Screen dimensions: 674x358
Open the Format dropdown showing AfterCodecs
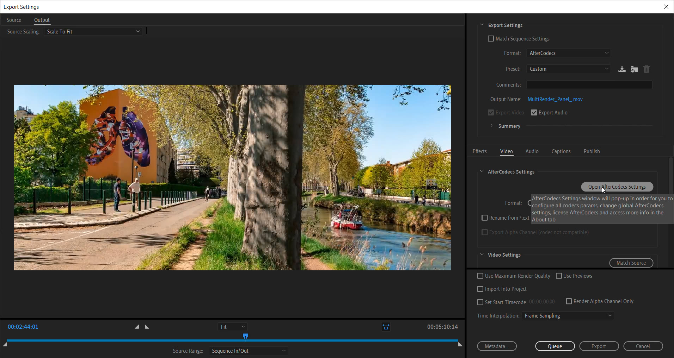click(568, 53)
